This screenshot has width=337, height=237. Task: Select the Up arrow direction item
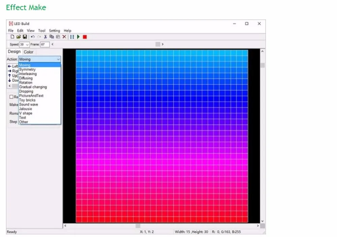[13, 76]
